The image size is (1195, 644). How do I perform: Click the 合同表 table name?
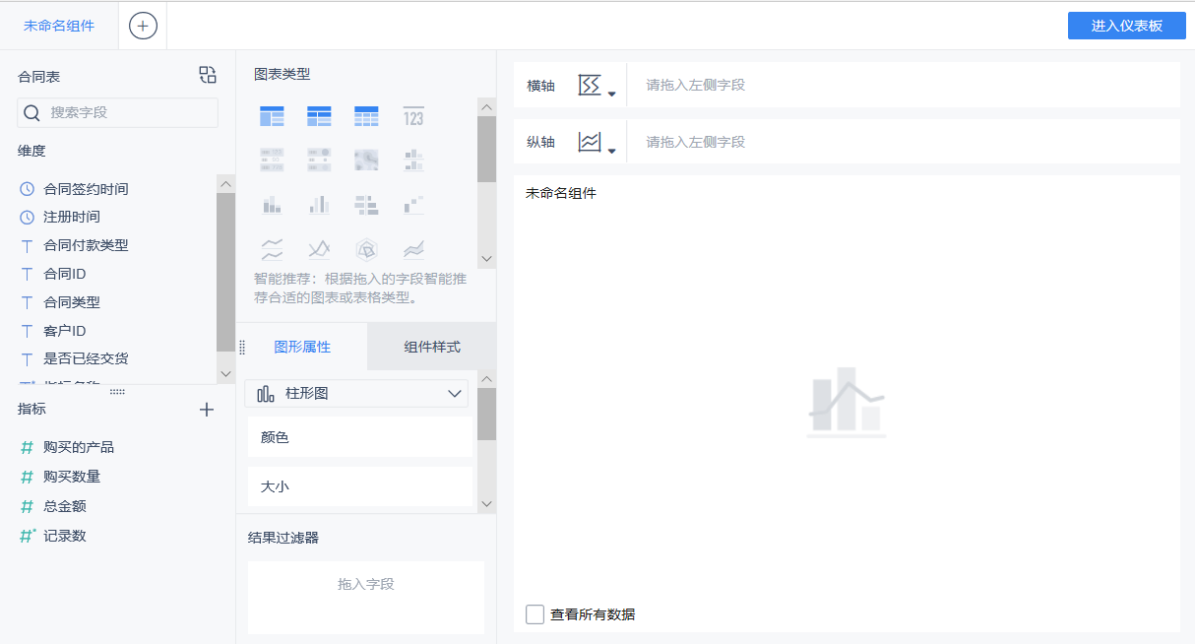[39, 76]
